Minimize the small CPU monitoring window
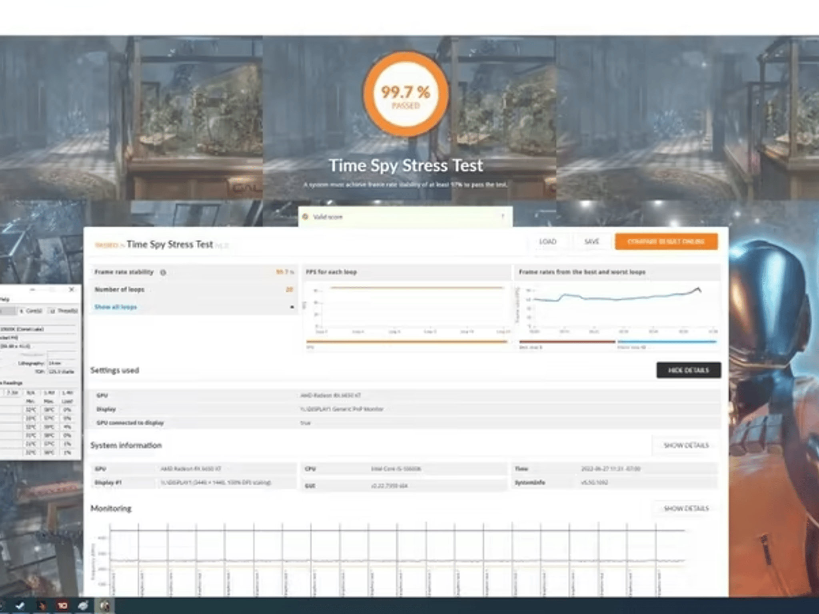The height and width of the screenshot is (614, 819). 33,289
